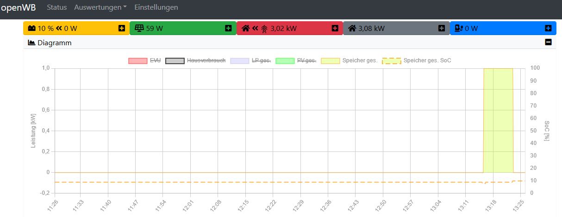Viewport: 562px width, 217px height.
Task: Toggle the EVU legend entry
Action: click(156, 60)
